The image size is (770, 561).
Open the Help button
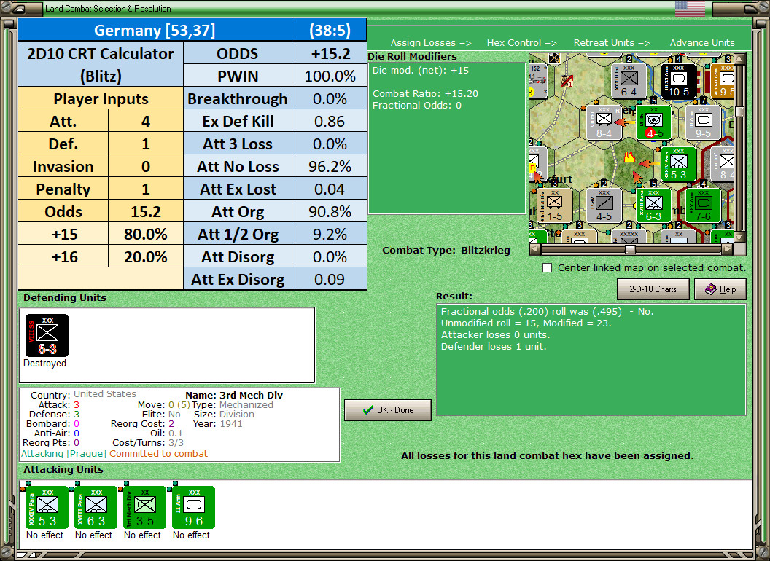720,289
